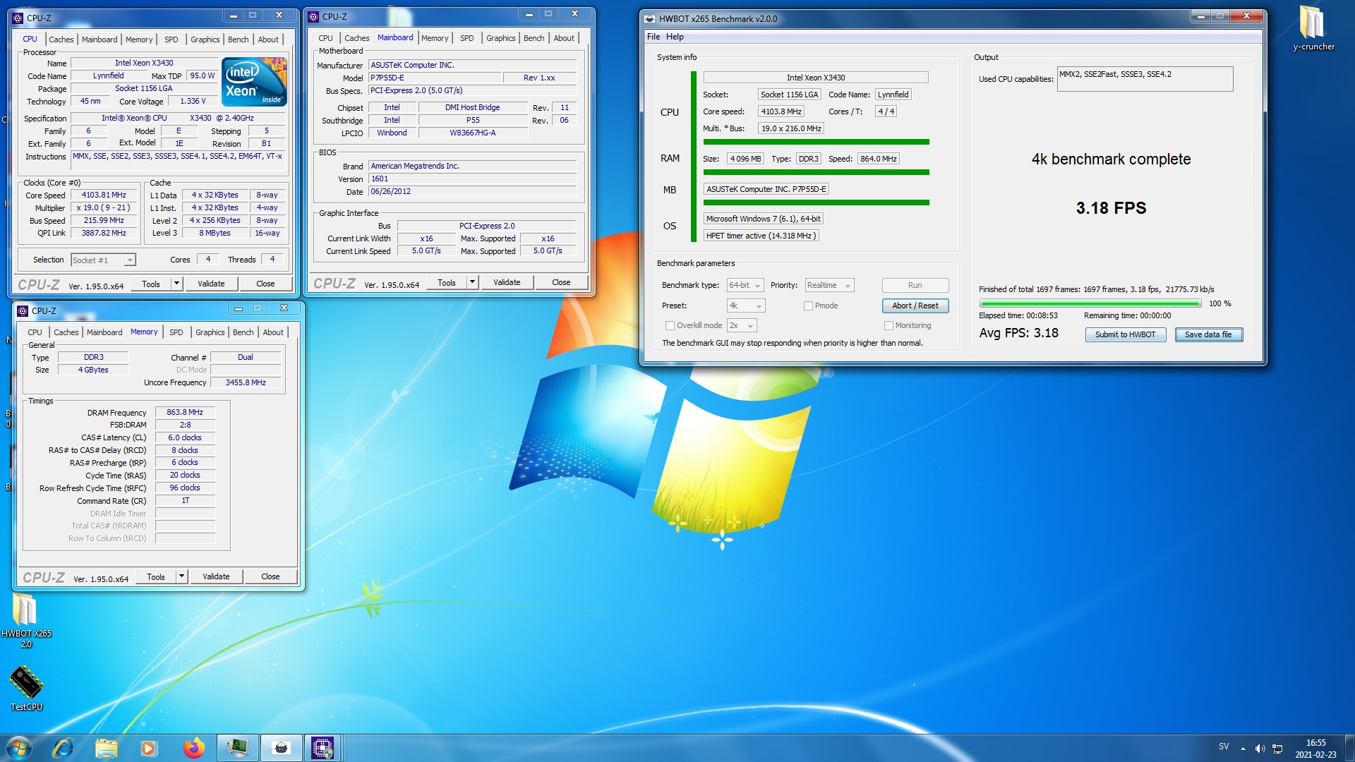Open the Overkill 2x multiplier dropdown
This screenshot has width=1355, height=762.
[x=742, y=326]
